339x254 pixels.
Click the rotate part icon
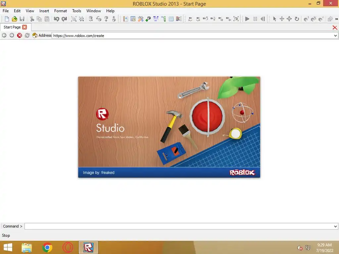click(91, 19)
